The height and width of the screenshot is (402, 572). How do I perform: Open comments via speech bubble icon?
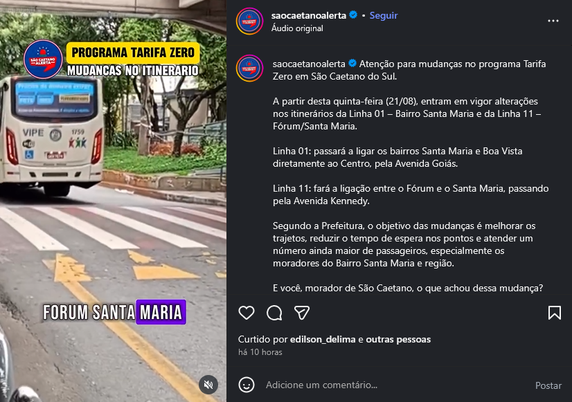tap(274, 313)
